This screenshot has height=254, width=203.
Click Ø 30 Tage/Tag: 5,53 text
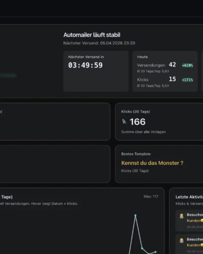(153, 86)
